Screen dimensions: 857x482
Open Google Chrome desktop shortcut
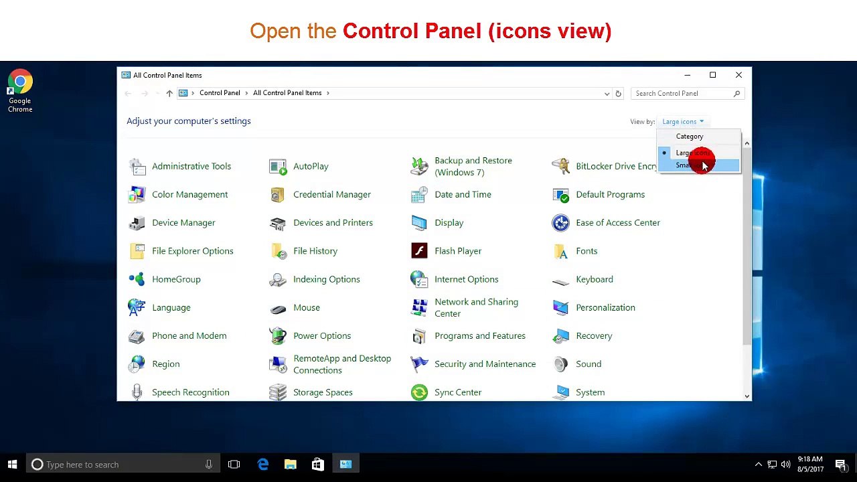point(20,92)
